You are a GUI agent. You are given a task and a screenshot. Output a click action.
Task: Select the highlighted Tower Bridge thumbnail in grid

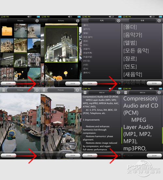(21, 60)
